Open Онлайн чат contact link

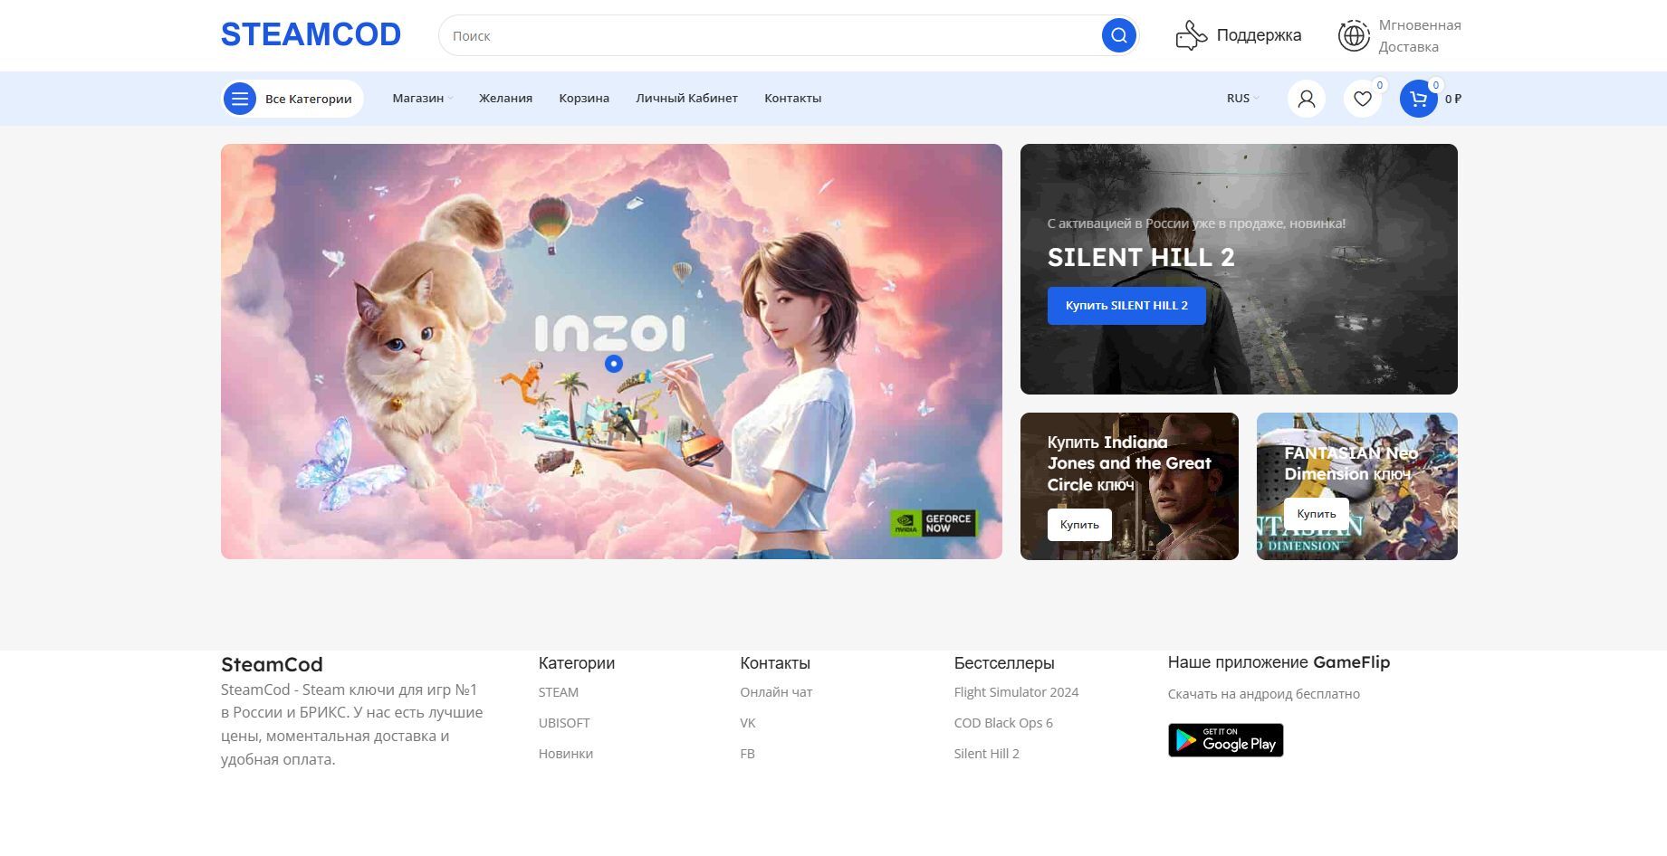coord(776,692)
